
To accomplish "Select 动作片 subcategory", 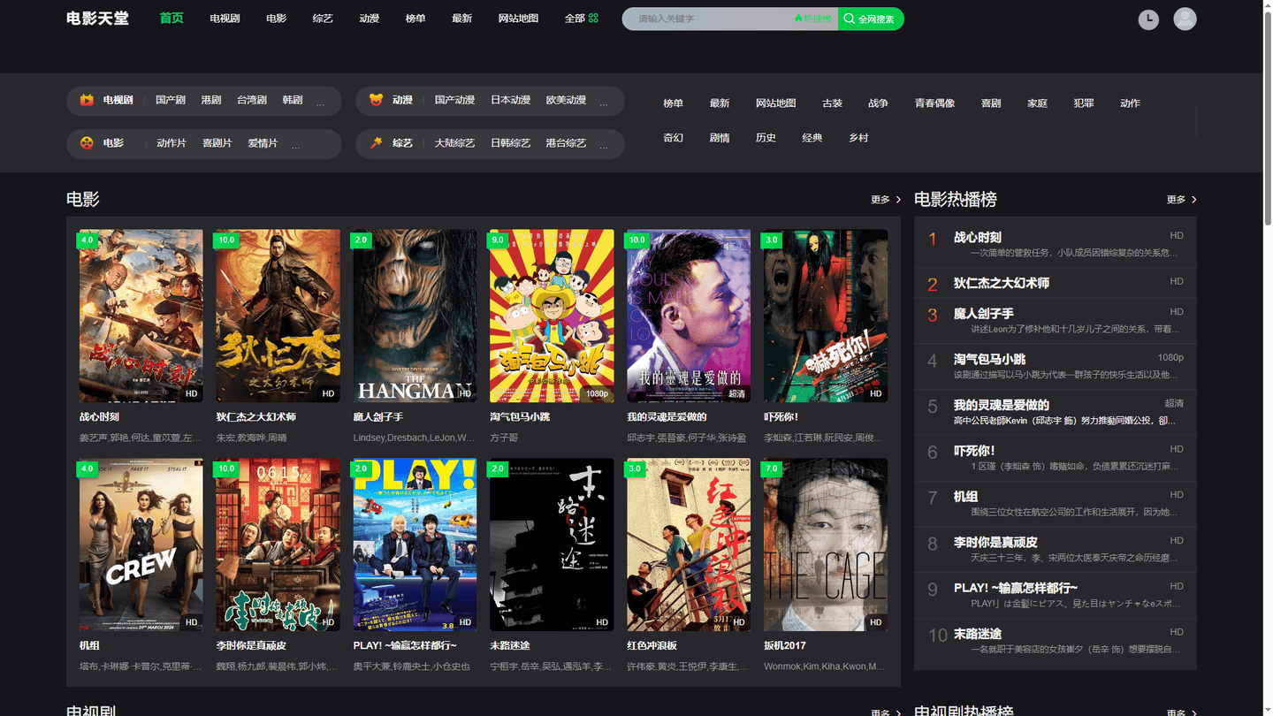I will coord(172,143).
